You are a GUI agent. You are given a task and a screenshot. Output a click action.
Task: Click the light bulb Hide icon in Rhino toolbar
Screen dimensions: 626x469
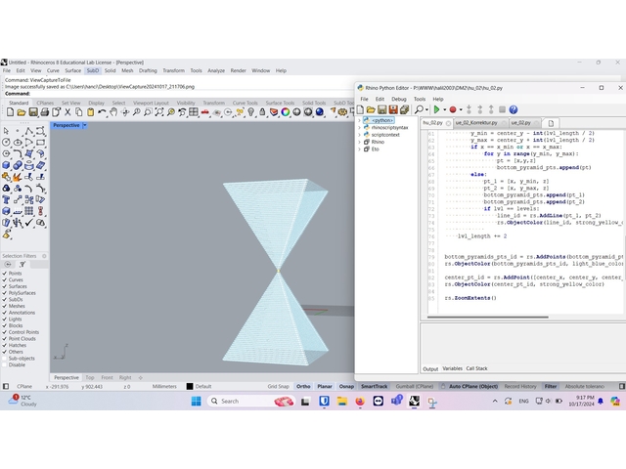coord(250,112)
